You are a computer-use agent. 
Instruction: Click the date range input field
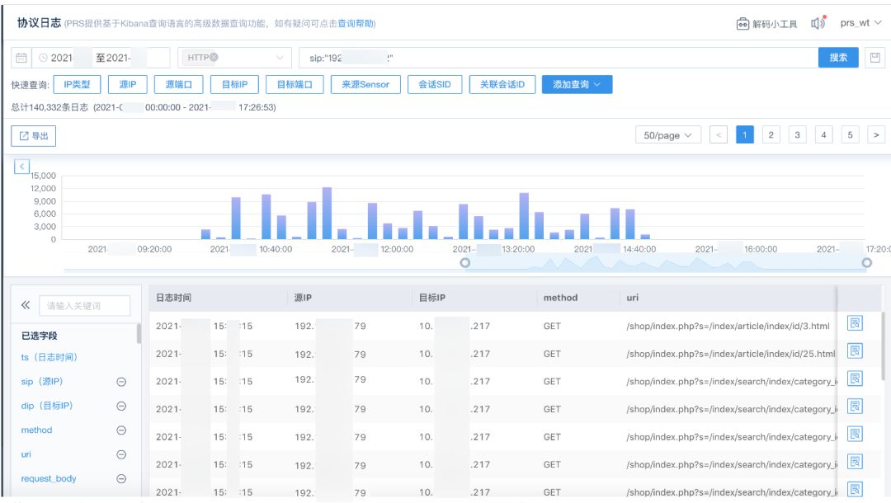pyautogui.click(x=101, y=58)
